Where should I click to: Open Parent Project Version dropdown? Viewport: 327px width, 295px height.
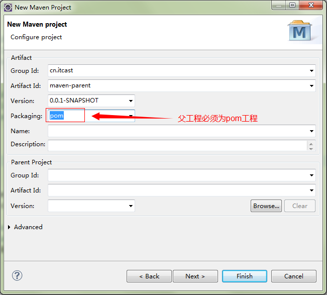coord(131,206)
